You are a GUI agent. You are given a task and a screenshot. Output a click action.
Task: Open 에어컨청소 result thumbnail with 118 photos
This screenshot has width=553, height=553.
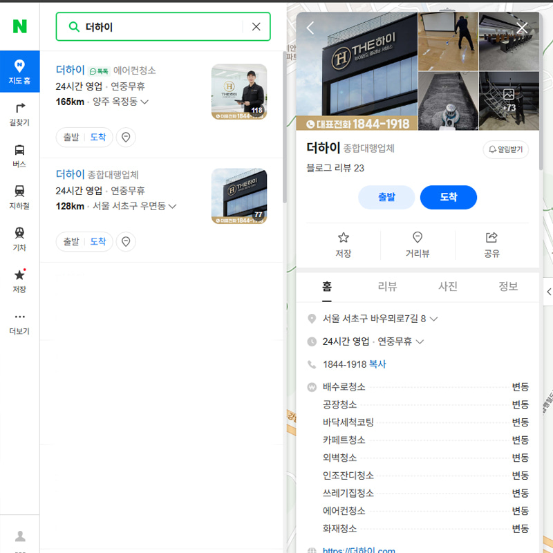pyautogui.click(x=239, y=92)
